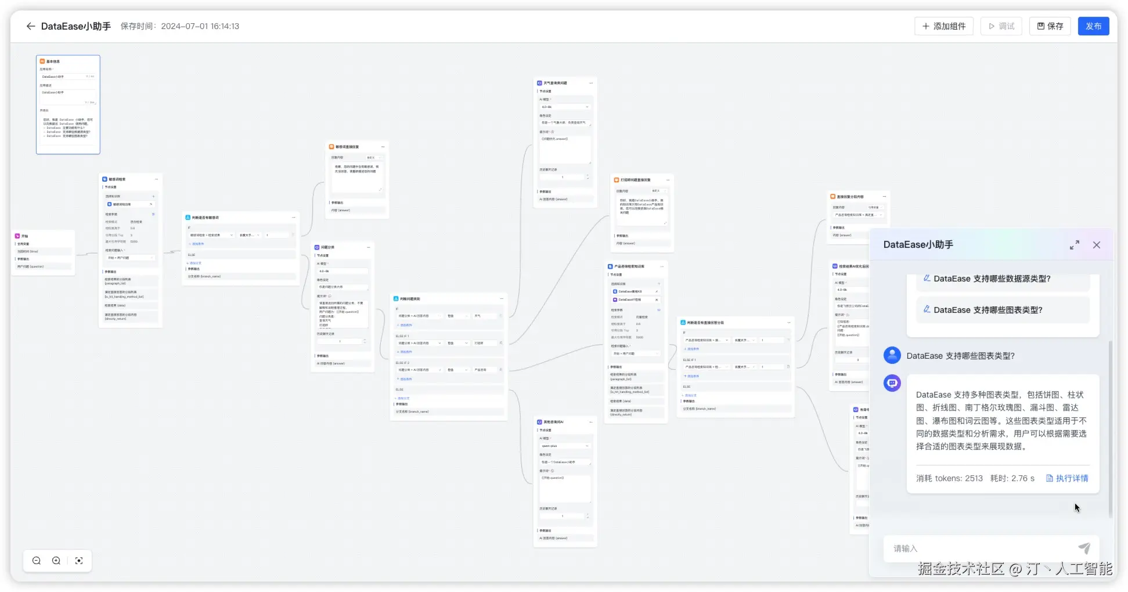1128x592 pixels.
Task: Open IF field dropdown in 判断是否有敏感词 node
Action: (211, 235)
